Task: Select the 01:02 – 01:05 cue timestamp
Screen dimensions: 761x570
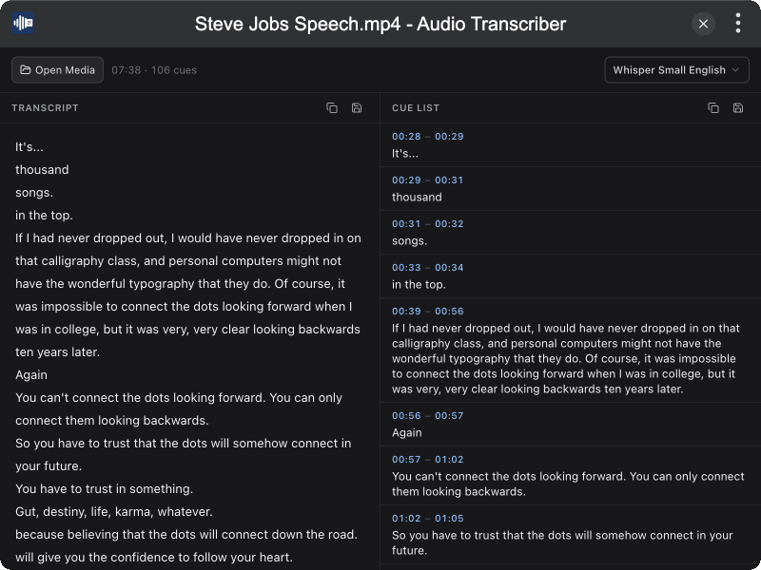Action: pyautogui.click(x=427, y=518)
